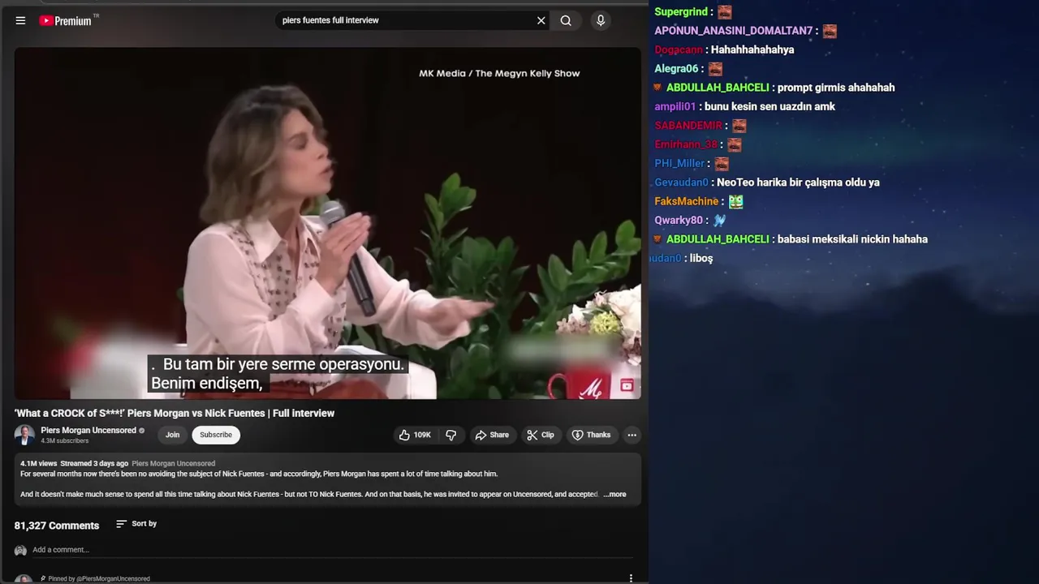This screenshot has height=584, width=1039.
Task: Click the magnifier search button
Action: [x=566, y=20]
